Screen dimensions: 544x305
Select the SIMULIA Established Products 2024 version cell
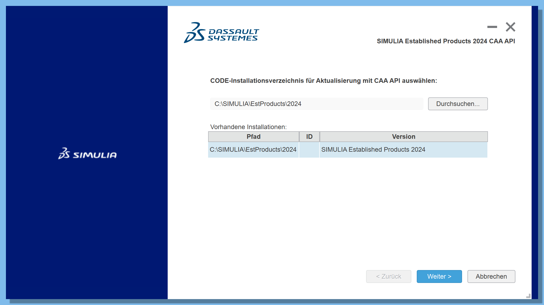point(403,150)
